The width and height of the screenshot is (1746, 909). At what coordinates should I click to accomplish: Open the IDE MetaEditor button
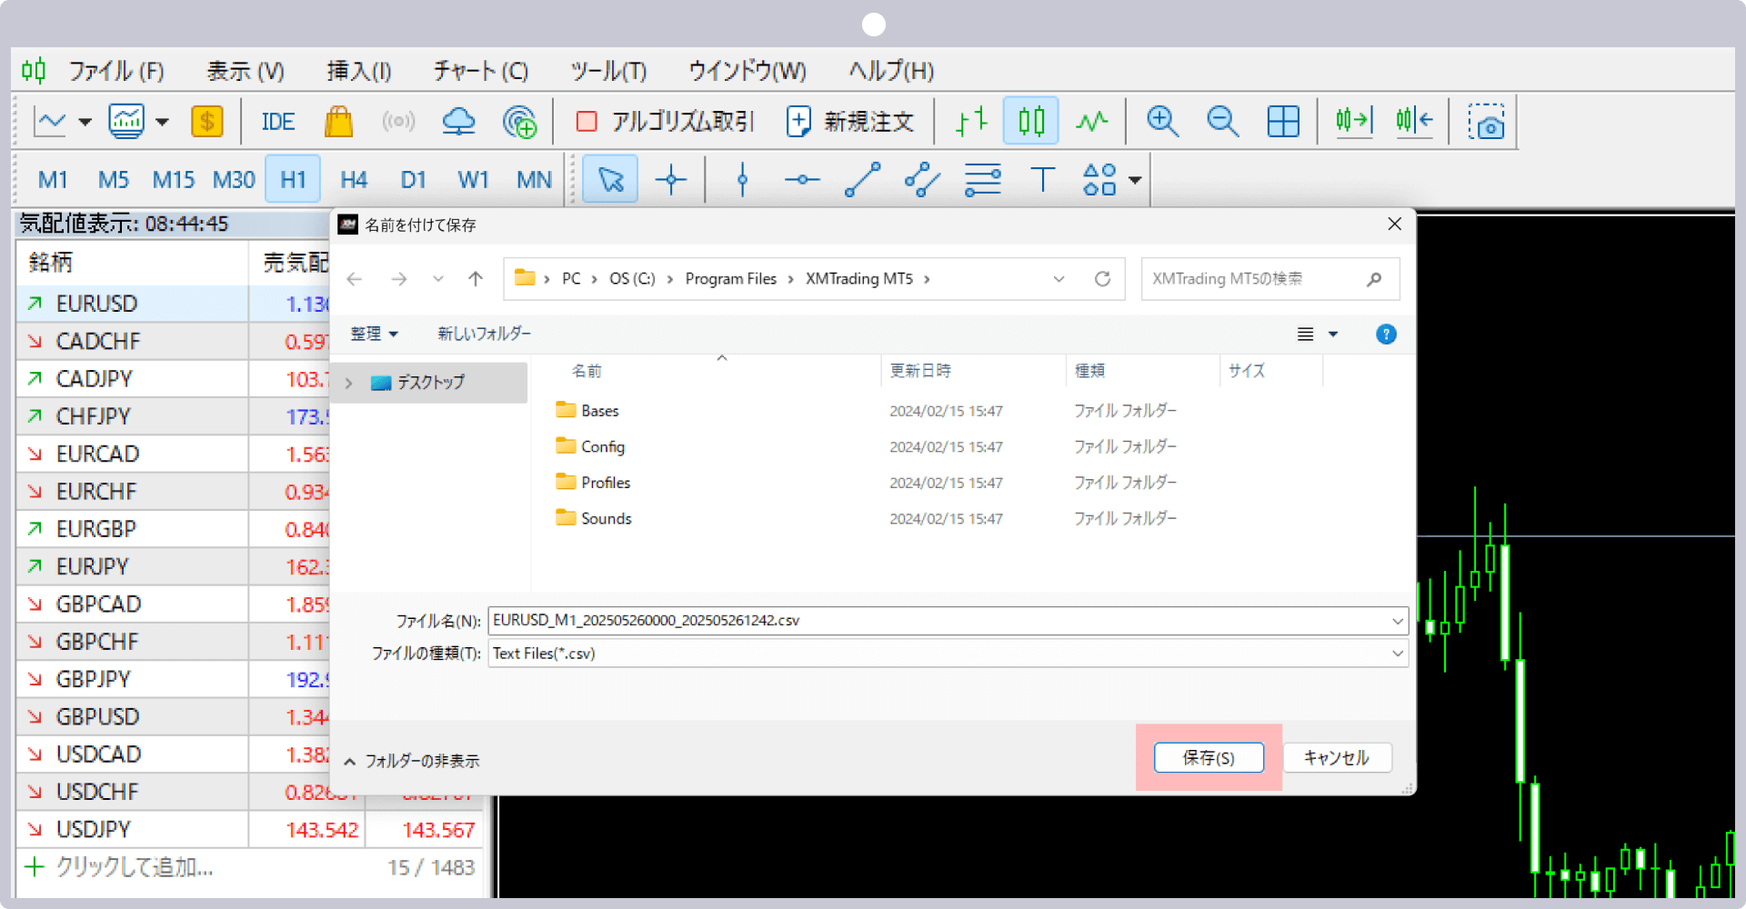[278, 122]
